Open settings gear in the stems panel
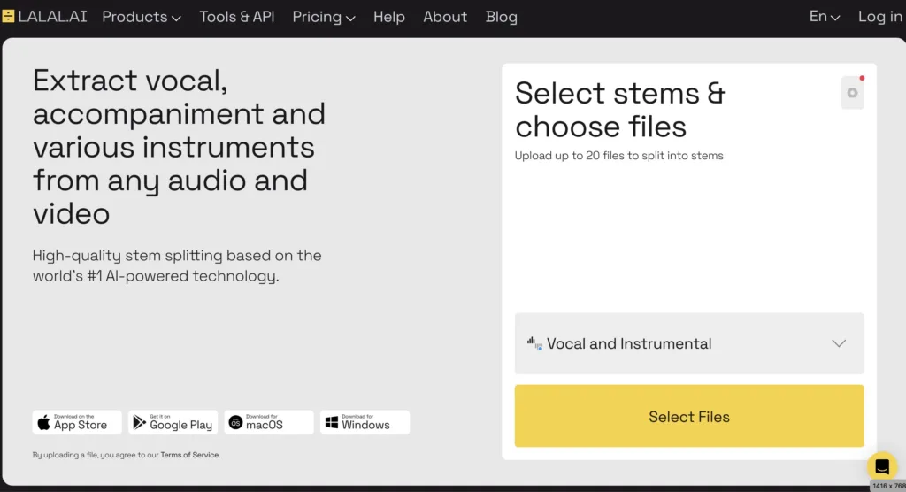Image resolution: width=906 pixels, height=492 pixels. 852,93
